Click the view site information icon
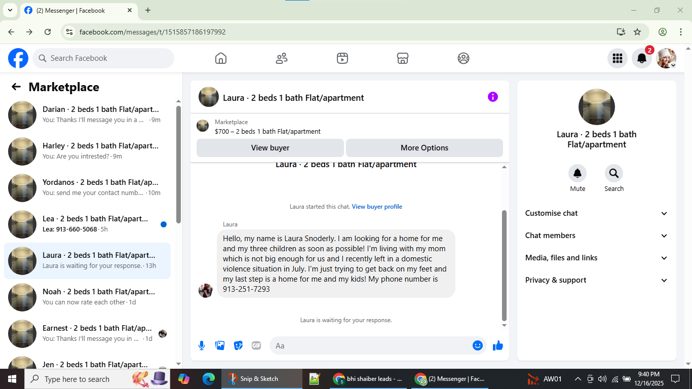 pos(70,32)
